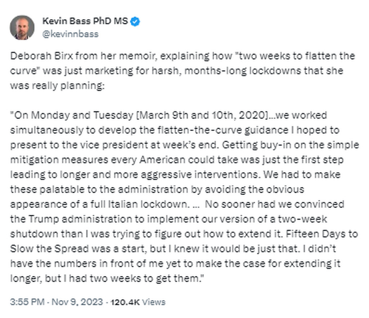Open Kevin Bass's profile avatar photo
Viewport: 369px width, 318px height.
[22, 27]
